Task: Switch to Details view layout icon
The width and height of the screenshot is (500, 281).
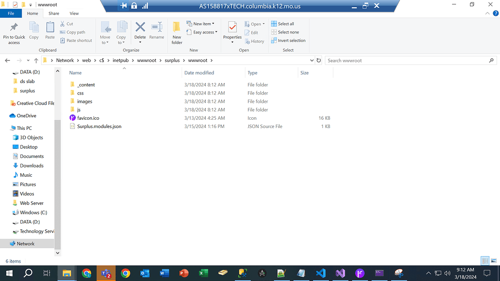Action: 485,261
